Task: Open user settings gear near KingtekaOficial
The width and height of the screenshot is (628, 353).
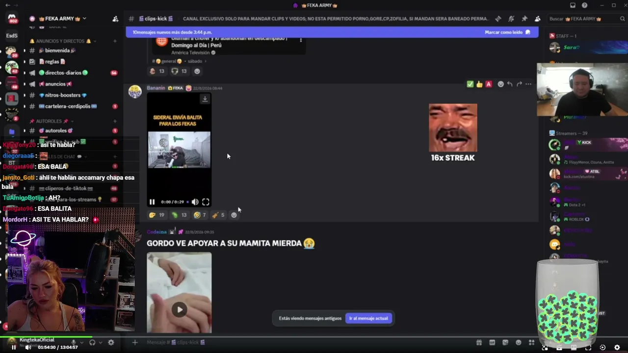Action: pyautogui.click(x=111, y=342)
